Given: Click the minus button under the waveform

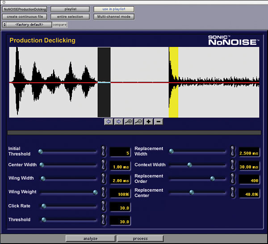Looking at the screenshot, I should pos(159,122).
